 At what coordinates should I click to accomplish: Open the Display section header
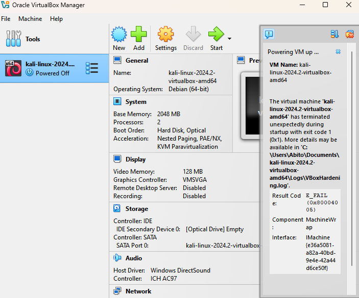[135, 159]
